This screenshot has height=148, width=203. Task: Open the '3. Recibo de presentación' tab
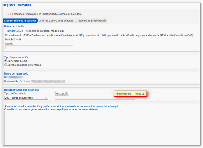pyautogui.click(x=91, y=21)
